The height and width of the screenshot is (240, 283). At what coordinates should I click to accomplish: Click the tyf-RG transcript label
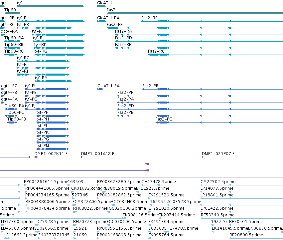click(41, 51)
